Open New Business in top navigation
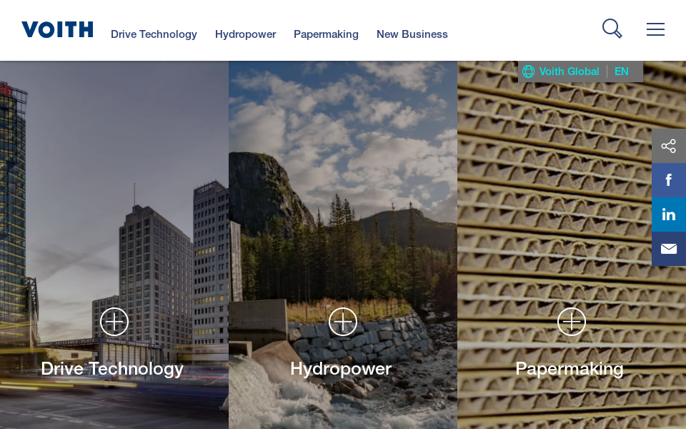This screenshot has height=429, width=686. [412, 34]
